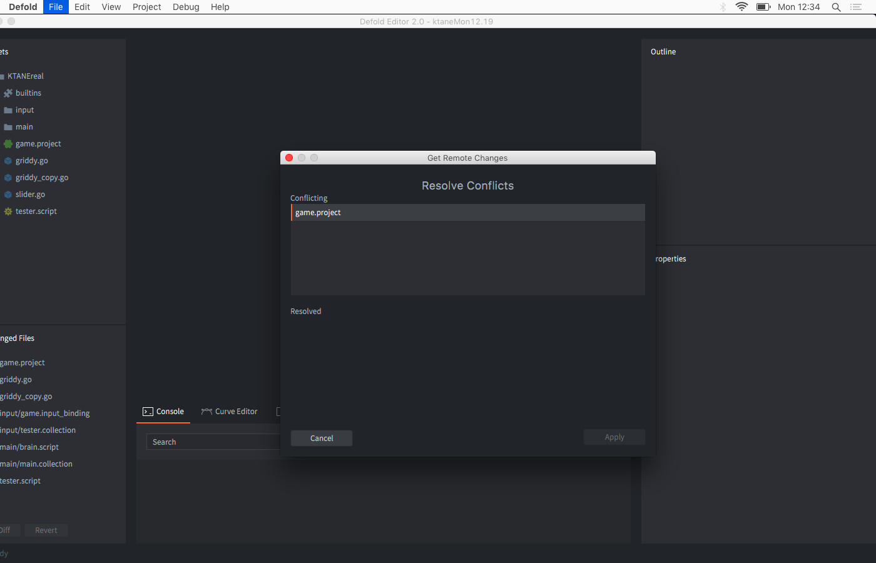Click the Apply button in the dialog
The width and height of the screenshot is (876, 563).
614,437
